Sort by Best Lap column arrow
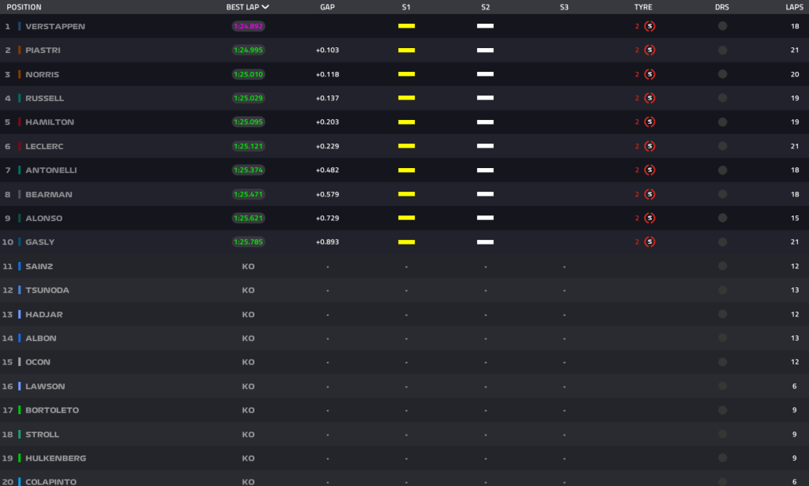This screenshot has width=809, height=486. (x=265, y=7)
